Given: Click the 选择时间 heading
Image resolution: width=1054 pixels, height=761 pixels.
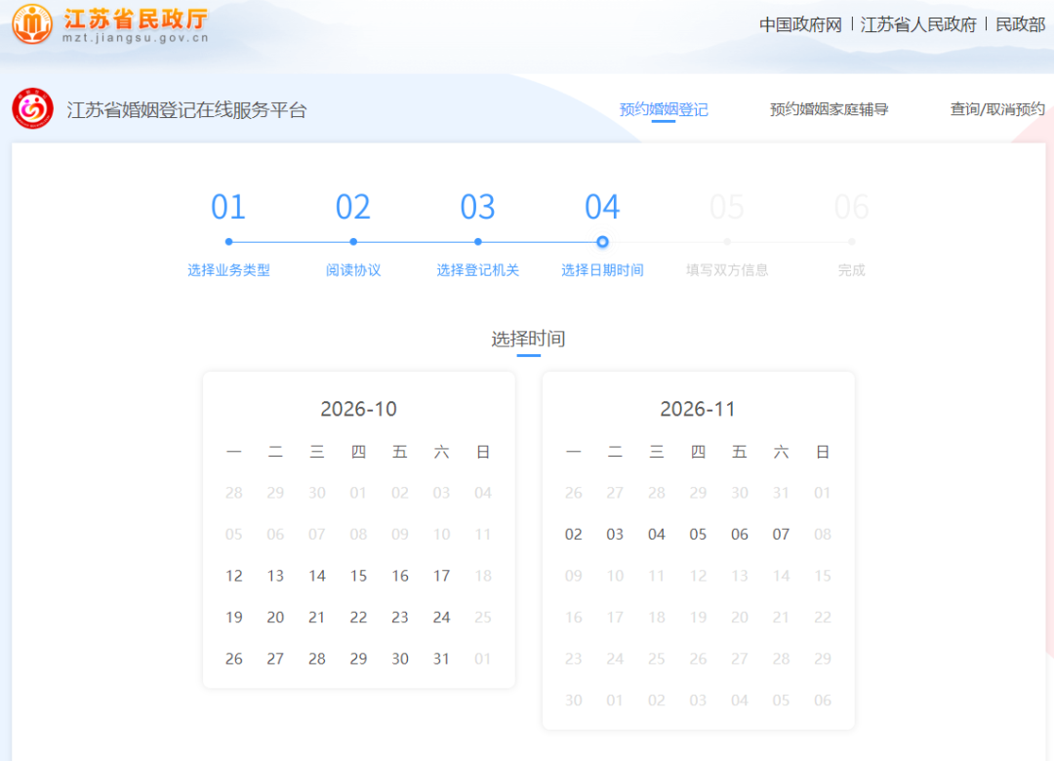Looking at the screenshot, I should [528, 339].
